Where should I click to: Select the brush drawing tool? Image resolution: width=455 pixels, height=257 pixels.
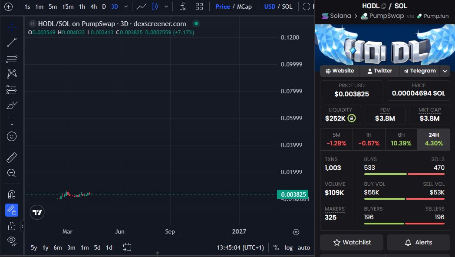point(12,105)
